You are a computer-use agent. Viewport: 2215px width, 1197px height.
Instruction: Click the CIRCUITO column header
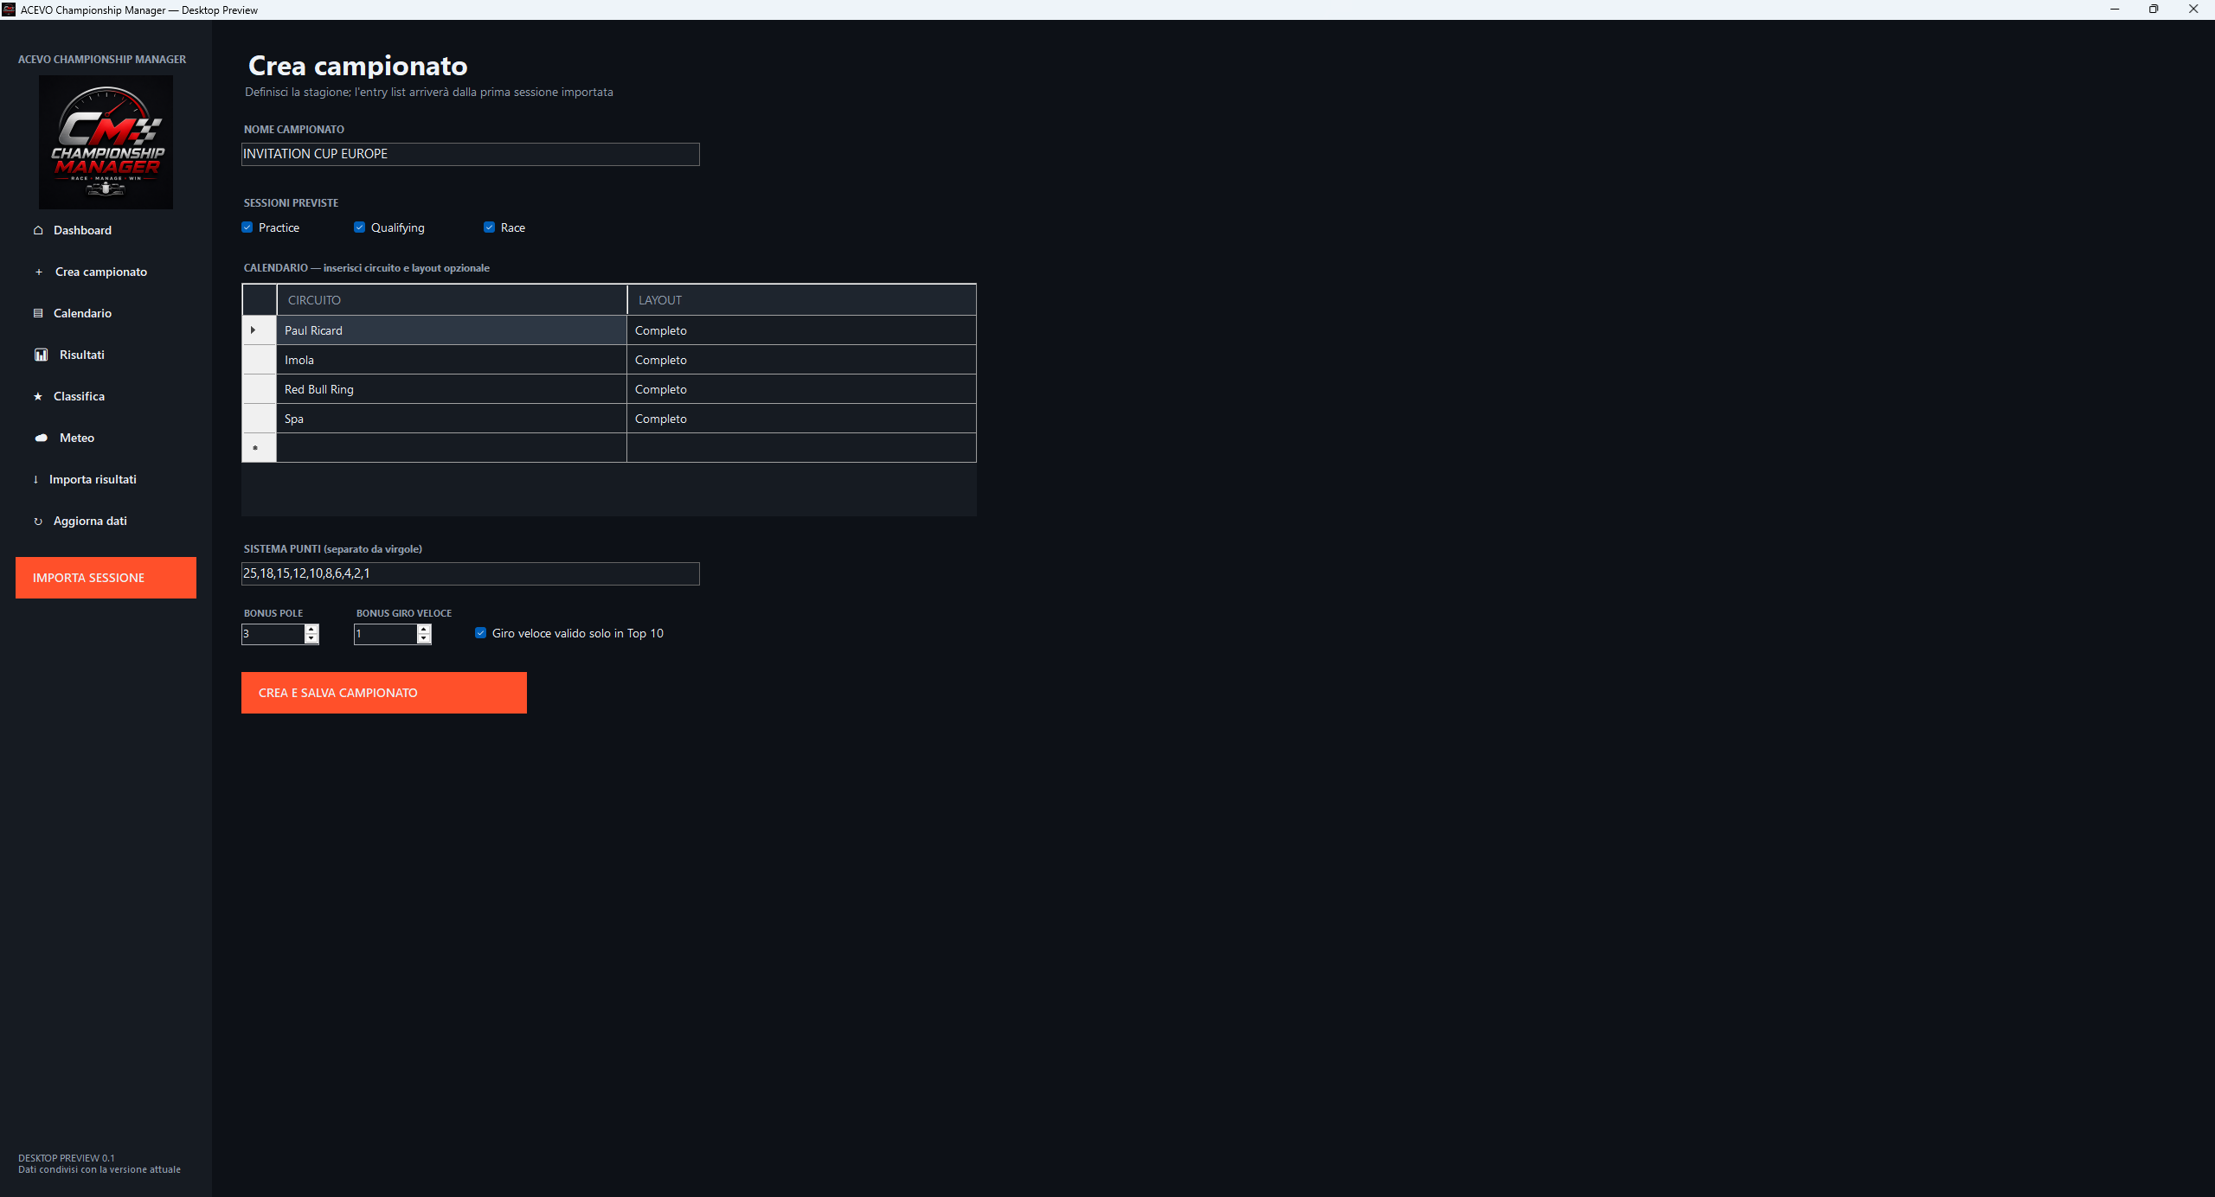click(x=452, y=300)
